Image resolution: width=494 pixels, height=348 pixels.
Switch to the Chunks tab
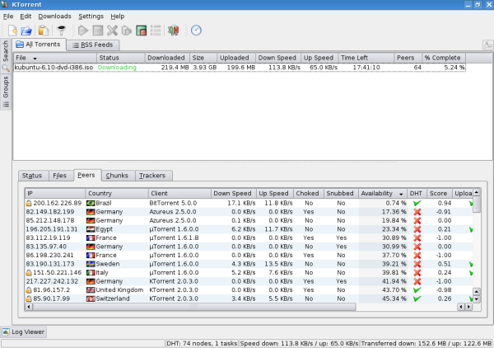[x=117, y=176]
